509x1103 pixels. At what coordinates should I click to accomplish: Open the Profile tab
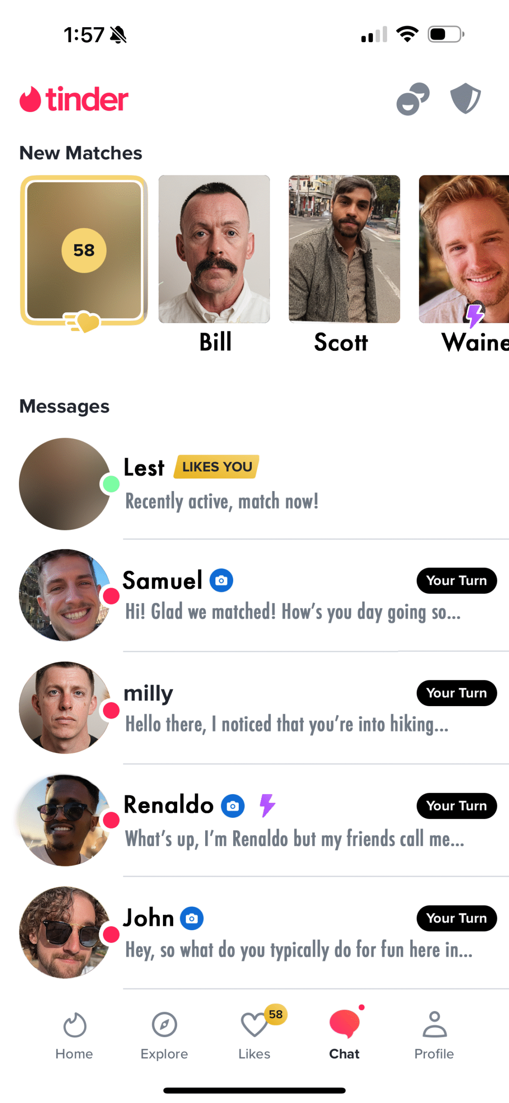pyautogui.click(x=434, y=1035)
